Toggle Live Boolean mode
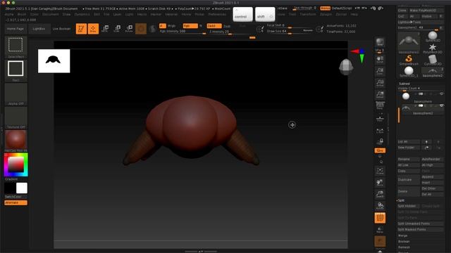 tap(61, 29)
